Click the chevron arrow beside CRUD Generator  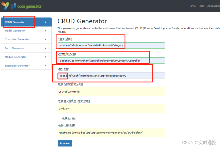pos(45,22)
